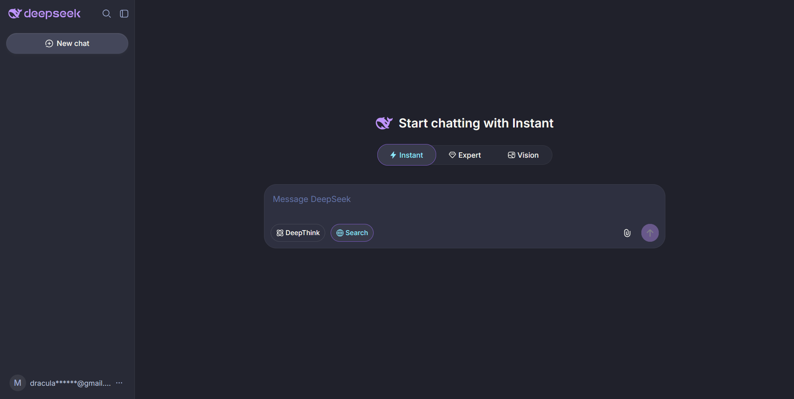Switch to the Vision mode tab
Image resolution: width=794 pixels, height=399 pixels.
point(523,155)
